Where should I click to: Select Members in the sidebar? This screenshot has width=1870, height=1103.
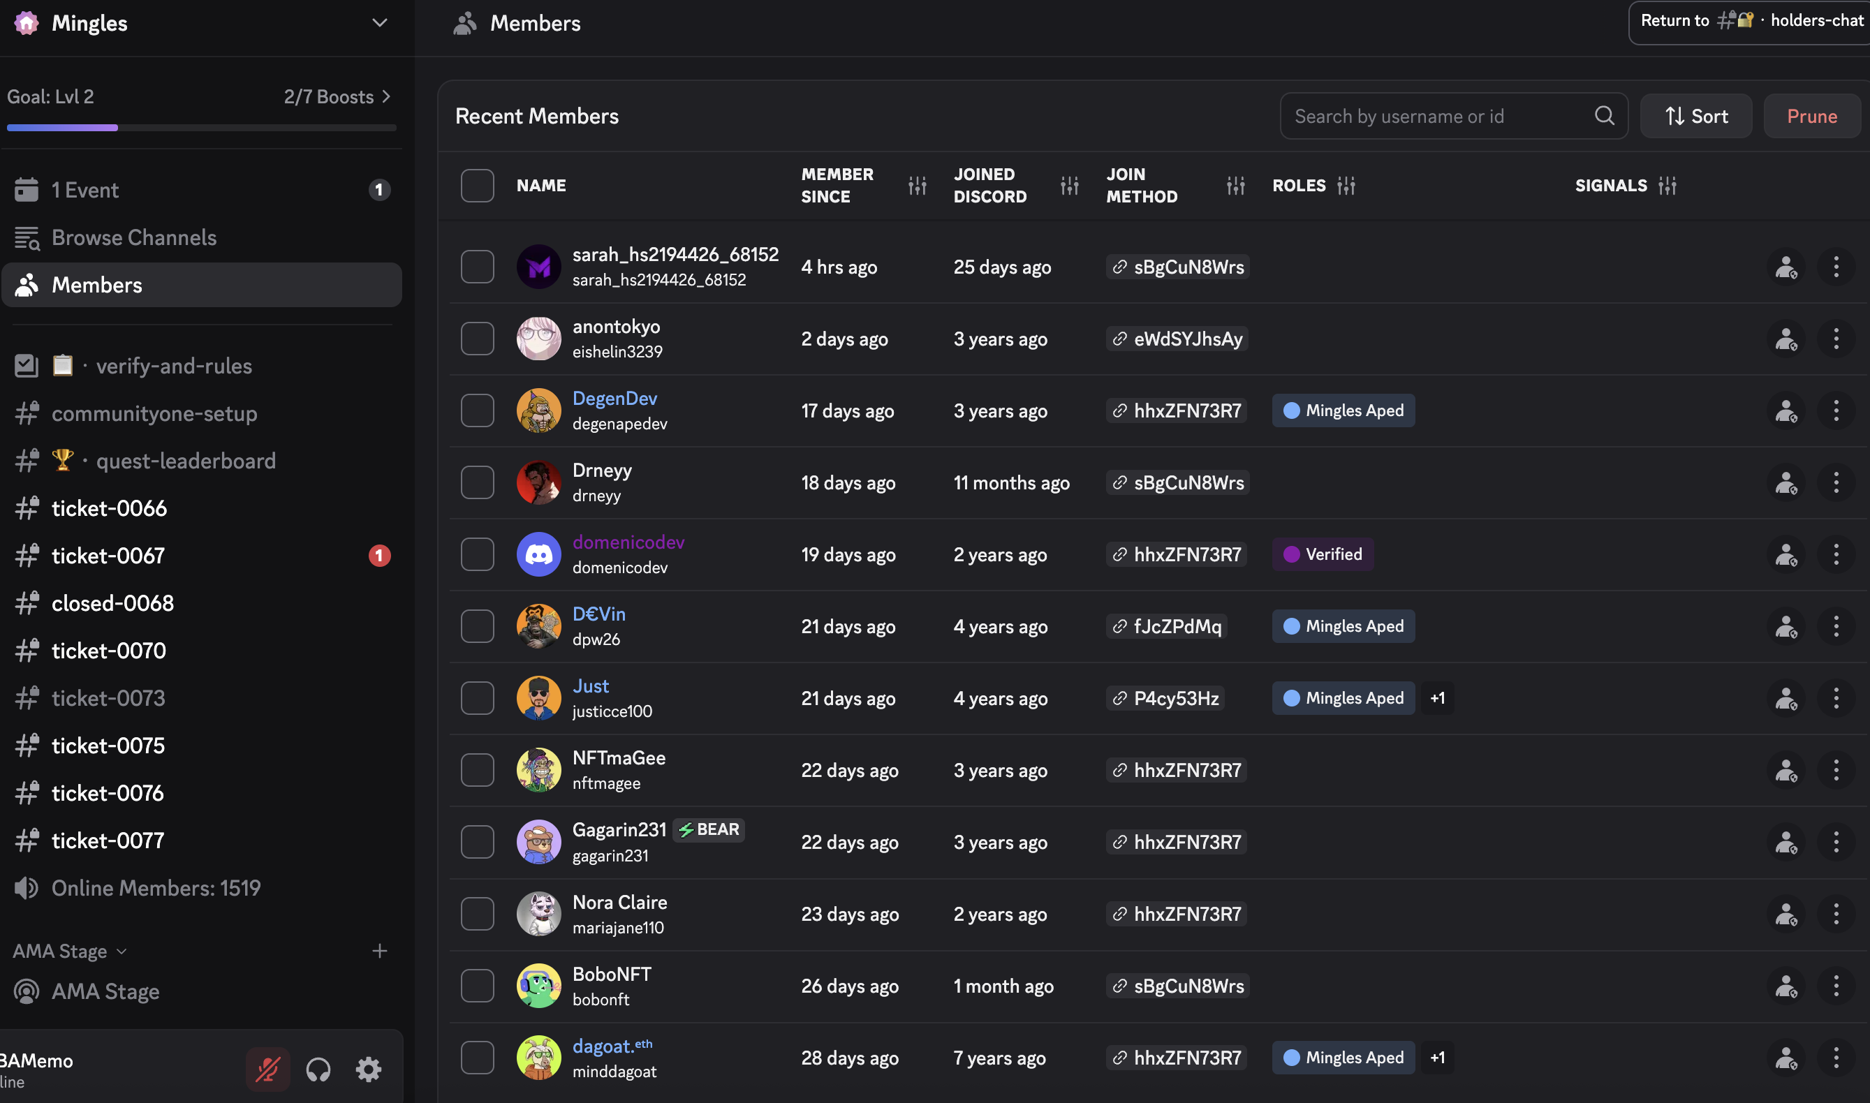point(201,285)
